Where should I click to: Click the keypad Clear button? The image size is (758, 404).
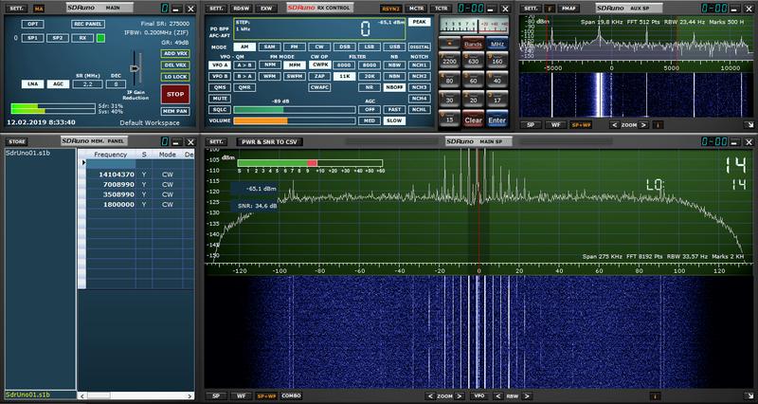[x=473, y=119]
